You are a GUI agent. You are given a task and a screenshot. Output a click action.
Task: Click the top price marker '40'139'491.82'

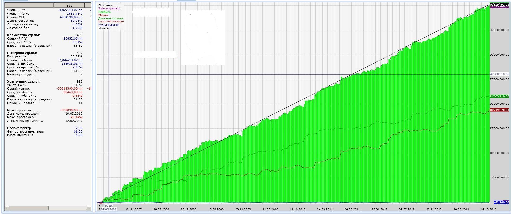tap(499, 4)
